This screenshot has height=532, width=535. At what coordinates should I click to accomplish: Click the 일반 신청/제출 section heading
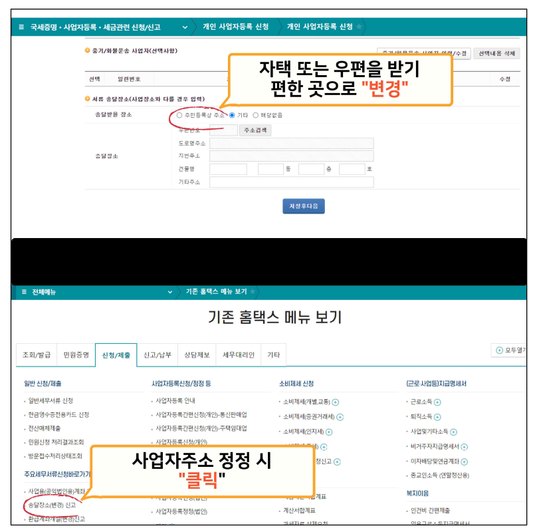click(x=43, y=384)
